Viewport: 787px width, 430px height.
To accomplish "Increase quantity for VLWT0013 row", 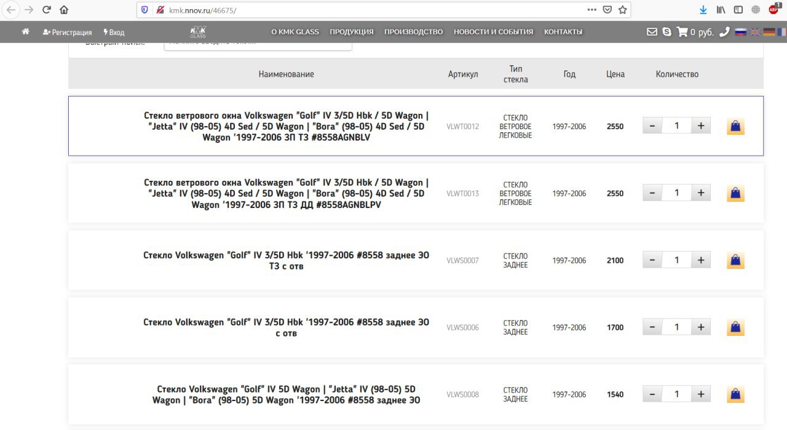I will click(700, 193).
